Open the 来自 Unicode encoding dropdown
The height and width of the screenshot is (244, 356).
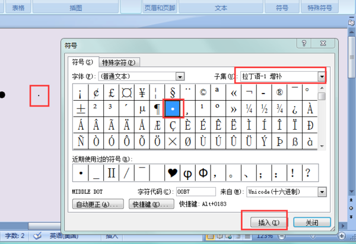321,191
